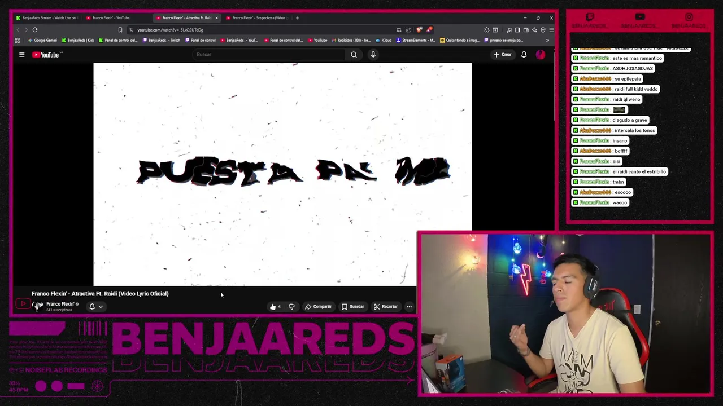The height and width of the screenshot is (406, 723).
Task: Click the Guardar button
Action: coord(353,307)
